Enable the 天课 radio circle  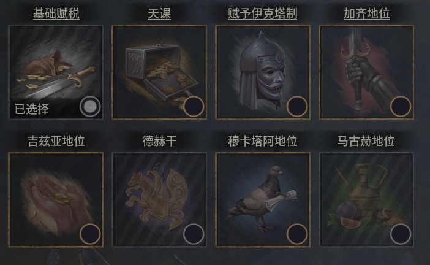(x=194, y=107)
